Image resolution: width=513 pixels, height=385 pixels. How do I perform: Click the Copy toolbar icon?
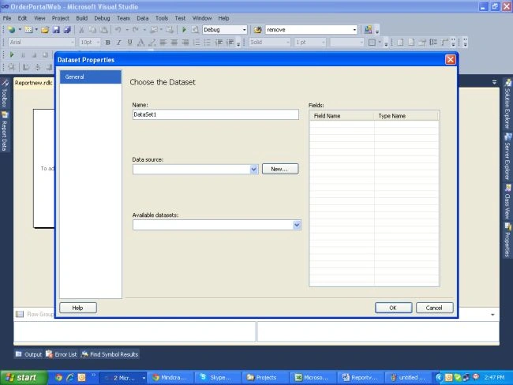(92, 30)
